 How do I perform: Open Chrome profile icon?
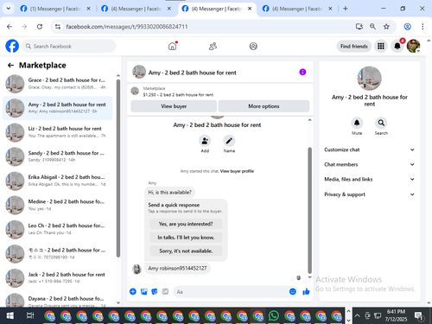coord(407,27)
